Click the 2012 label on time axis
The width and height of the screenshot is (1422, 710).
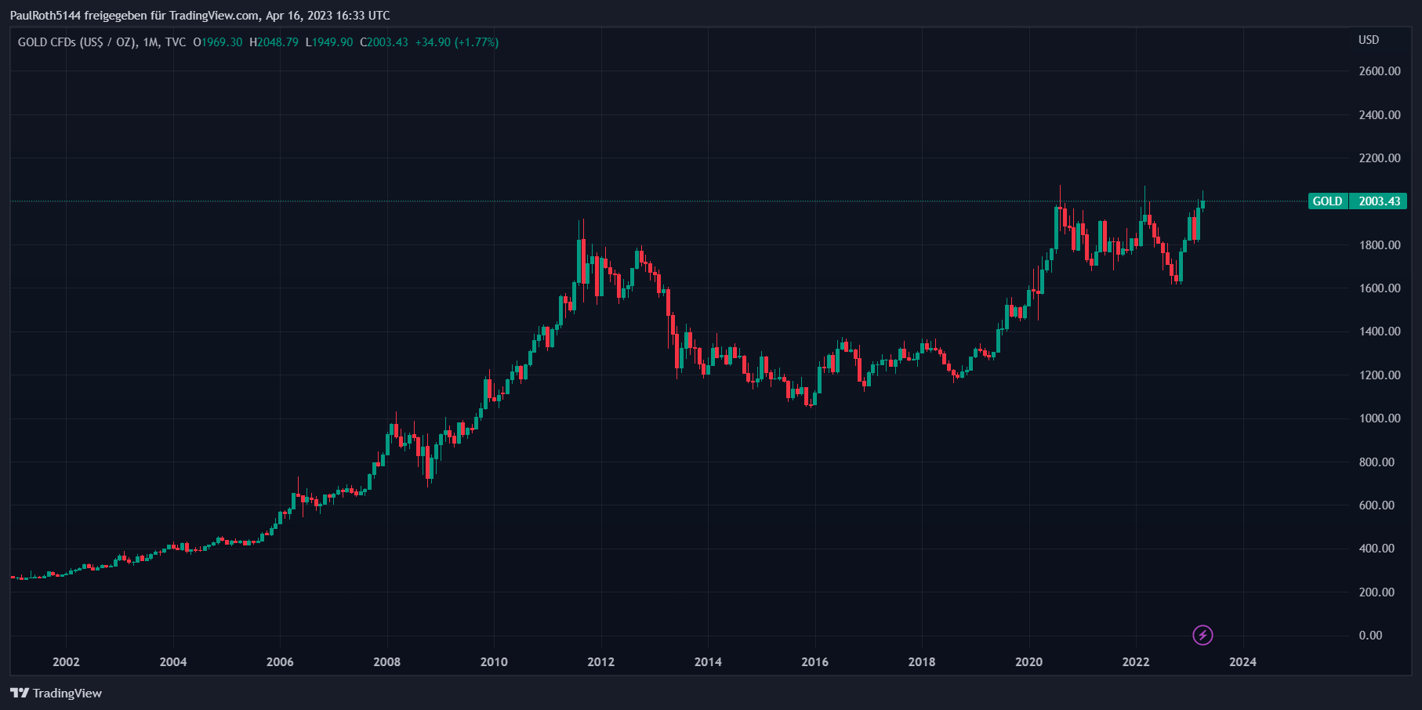tap(601, 662)
